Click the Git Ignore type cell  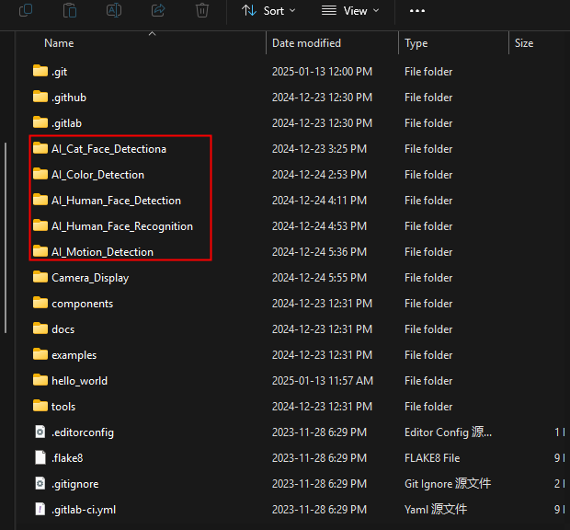(448, 484)
